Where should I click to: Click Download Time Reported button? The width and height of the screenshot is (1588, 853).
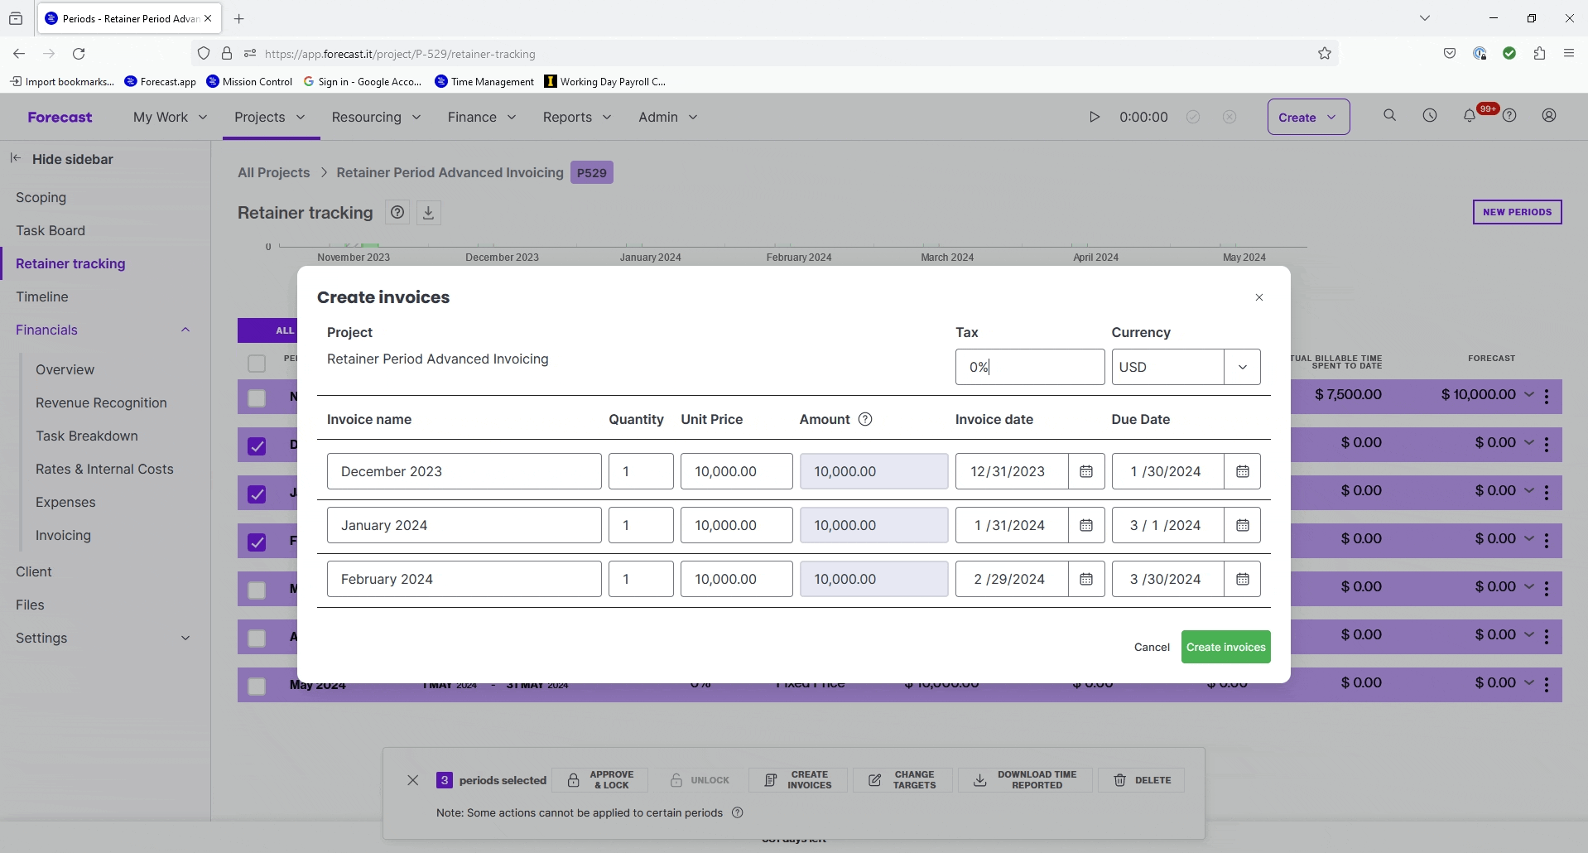tap(1025, 780)
